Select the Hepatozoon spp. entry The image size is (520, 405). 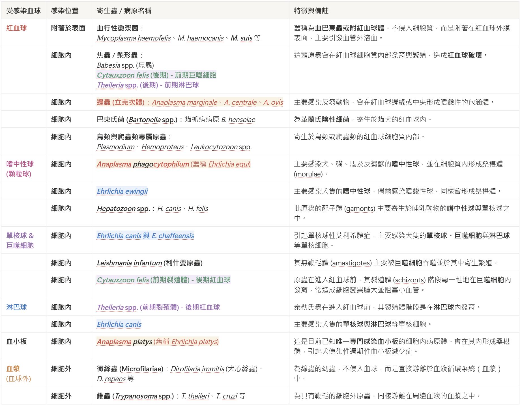click(123, 208)
